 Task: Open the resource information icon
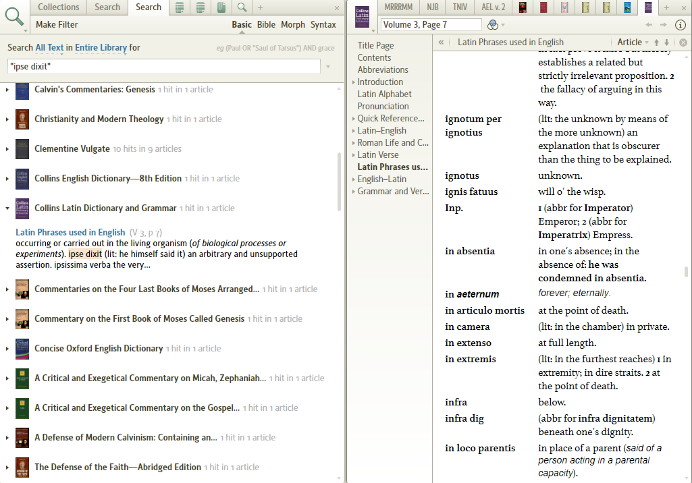681,25
